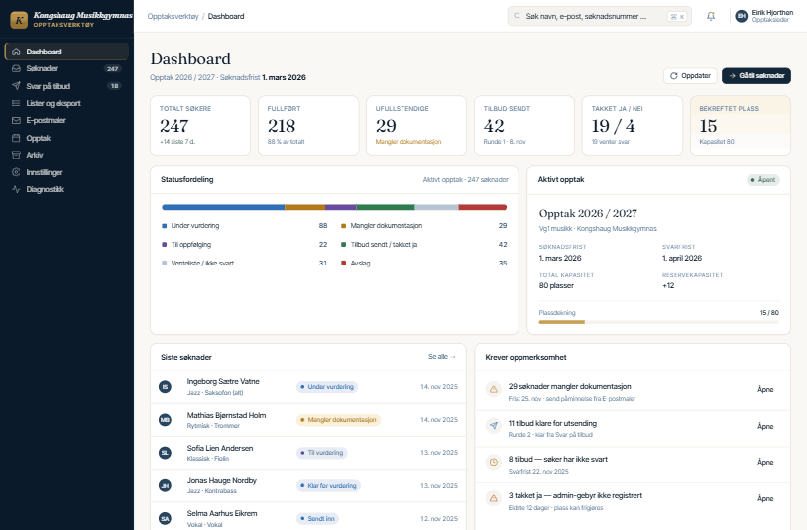
Task: Go to Diagnostikk menu item
Action: coord(66,189)
